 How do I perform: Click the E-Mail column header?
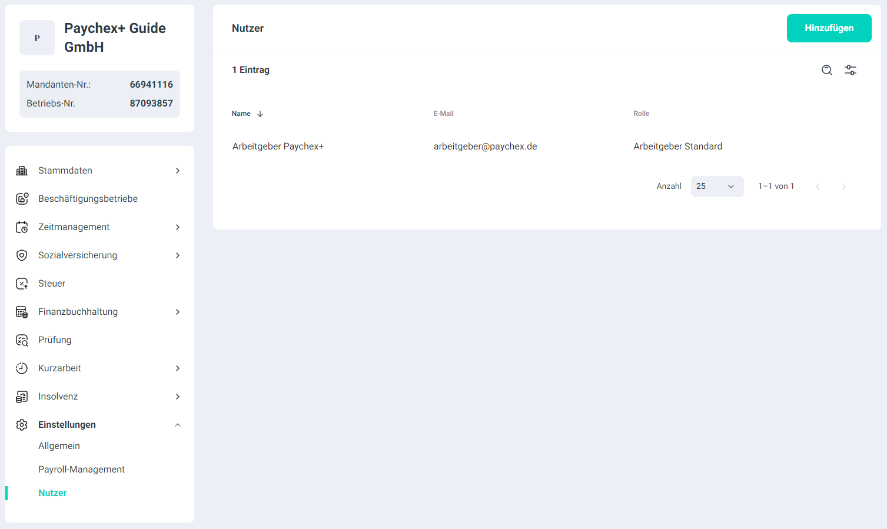click(x=444, y=114)
